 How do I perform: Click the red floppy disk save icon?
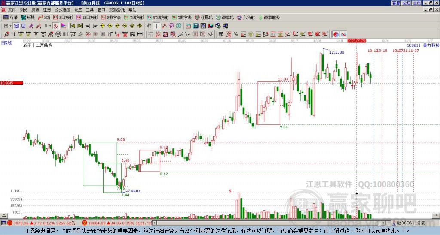[x=211, y=26]
